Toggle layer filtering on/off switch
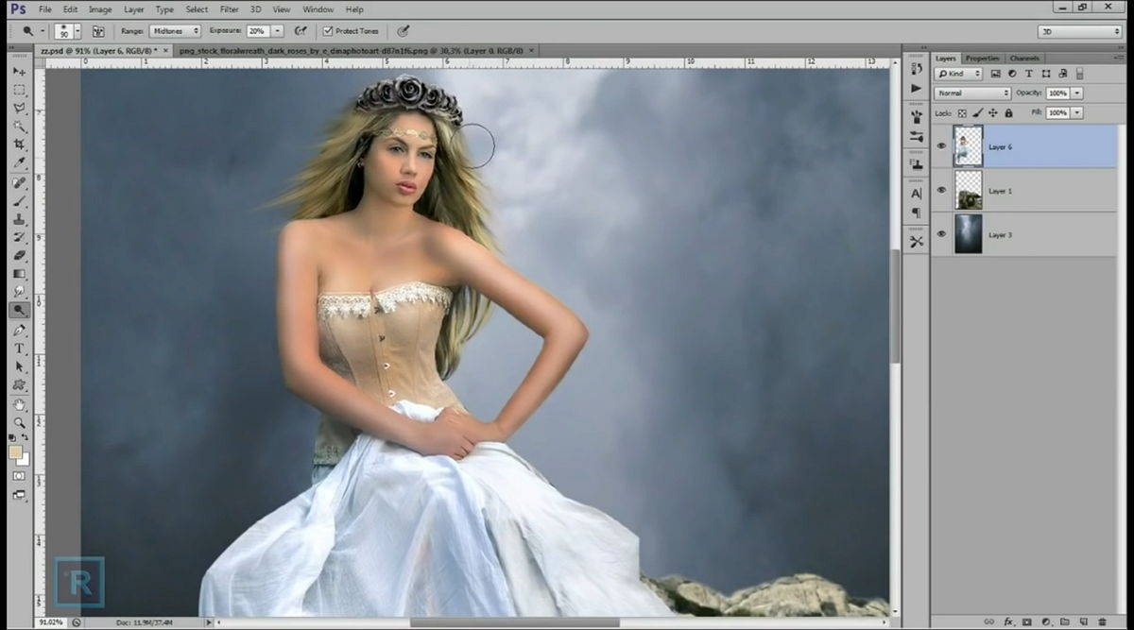This screenshot has height=630, width=1134. [x=1080, y=74]
